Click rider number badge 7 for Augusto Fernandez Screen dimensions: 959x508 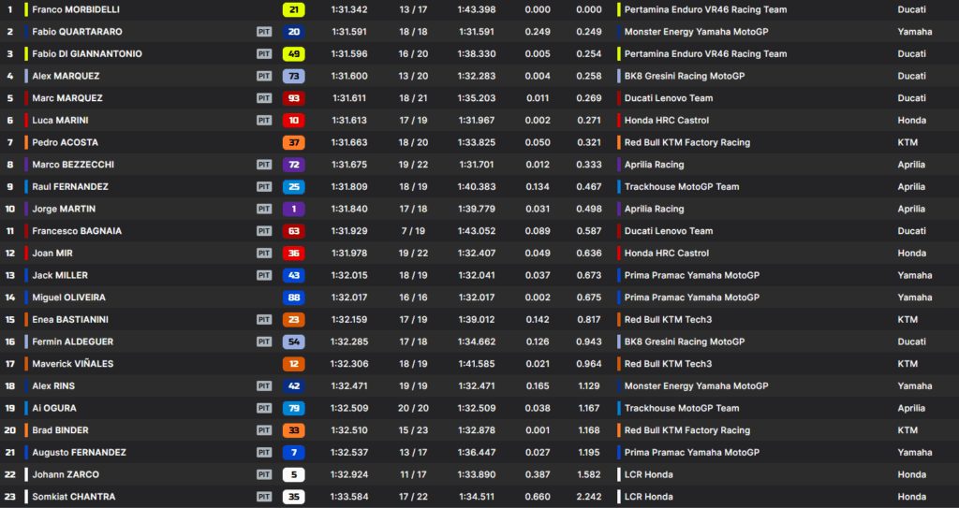point(293,453)
